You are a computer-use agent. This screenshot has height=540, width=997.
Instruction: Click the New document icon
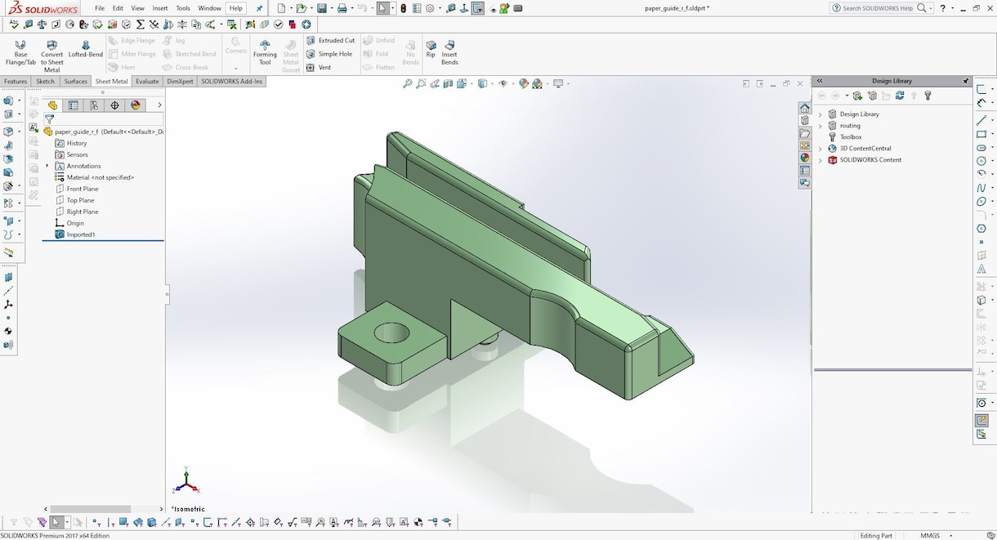(280, 8)
